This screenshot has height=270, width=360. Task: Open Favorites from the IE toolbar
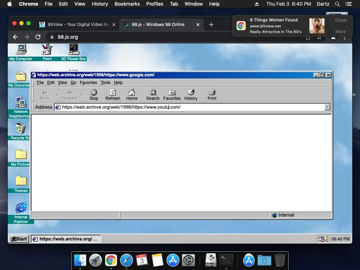(x=172, y=95)
